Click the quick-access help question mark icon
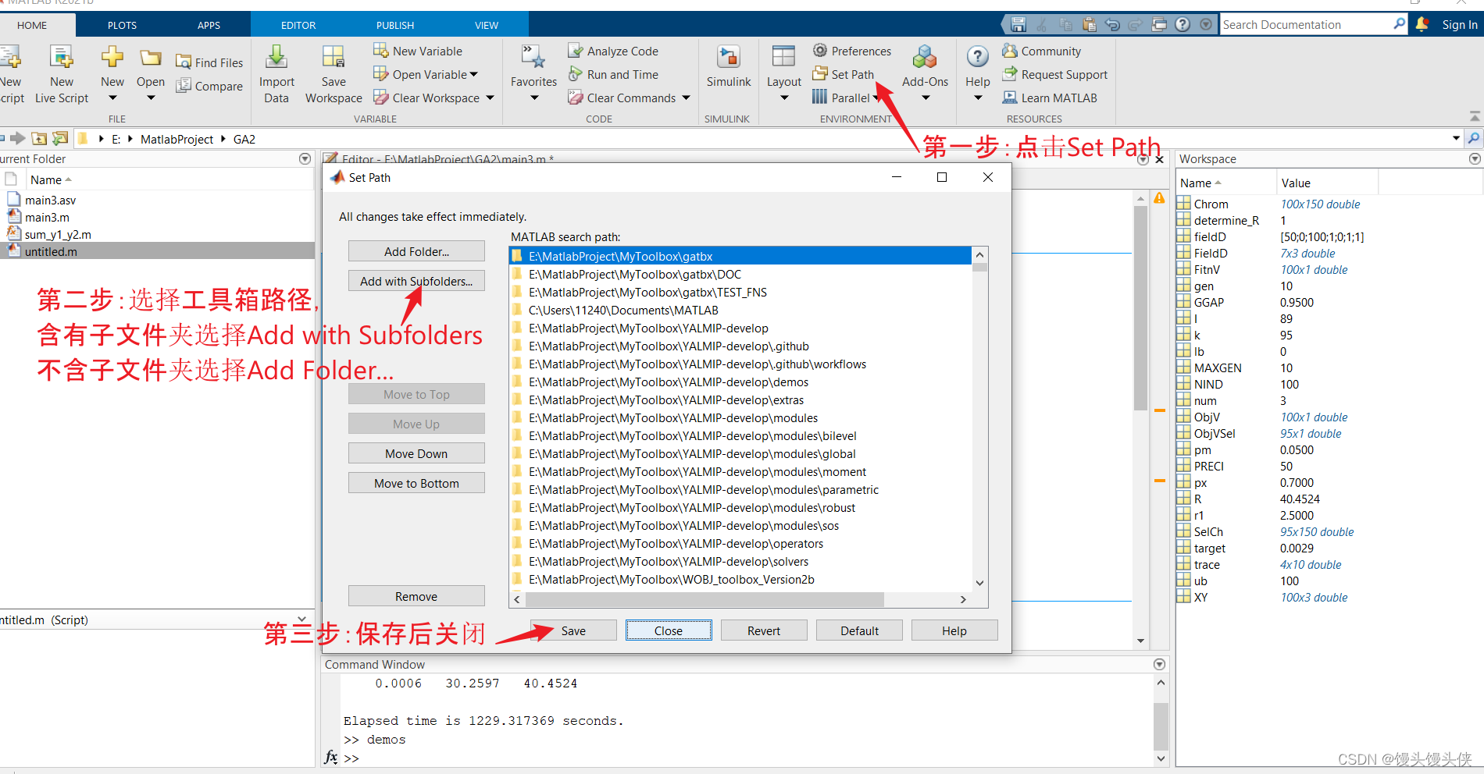The image size is (1484, 774). tap(1183, 24)
